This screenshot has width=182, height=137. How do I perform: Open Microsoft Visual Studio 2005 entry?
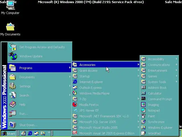coord(106,128)
